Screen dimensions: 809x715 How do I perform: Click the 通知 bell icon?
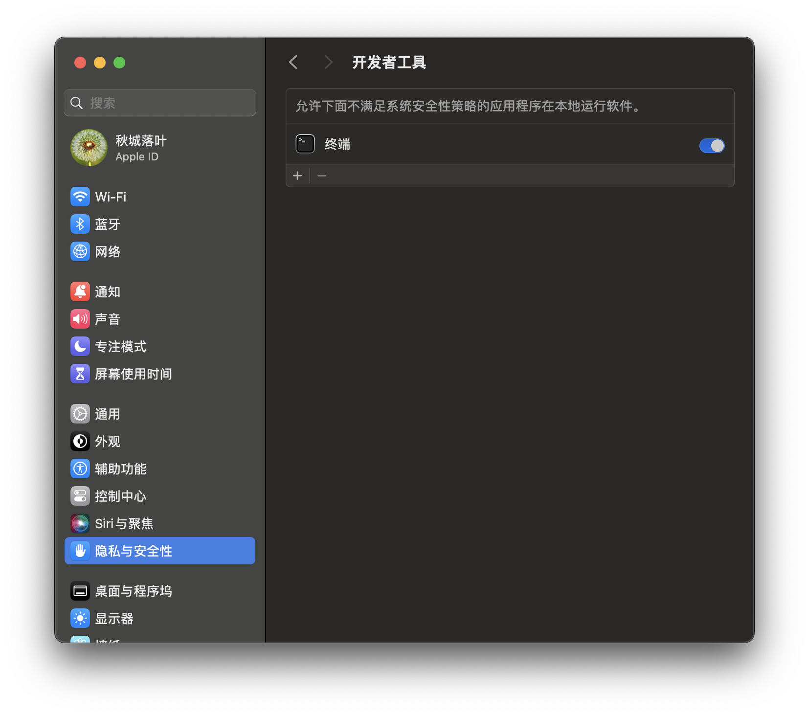pos(80,291)
